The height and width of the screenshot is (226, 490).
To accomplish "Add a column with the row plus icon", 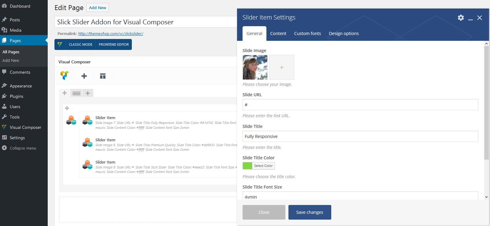I will click(x=88, y=93).
